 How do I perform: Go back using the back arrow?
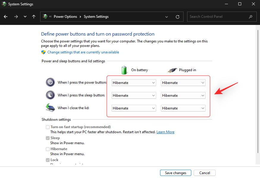[6, 17]
